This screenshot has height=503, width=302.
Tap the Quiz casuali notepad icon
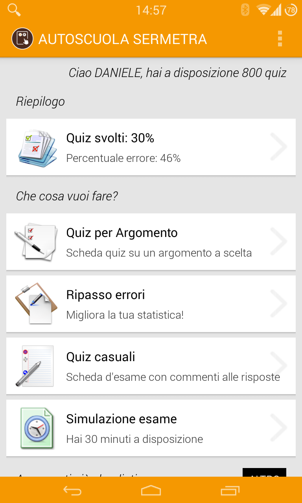pyautogui.click(x=35, y=365)
